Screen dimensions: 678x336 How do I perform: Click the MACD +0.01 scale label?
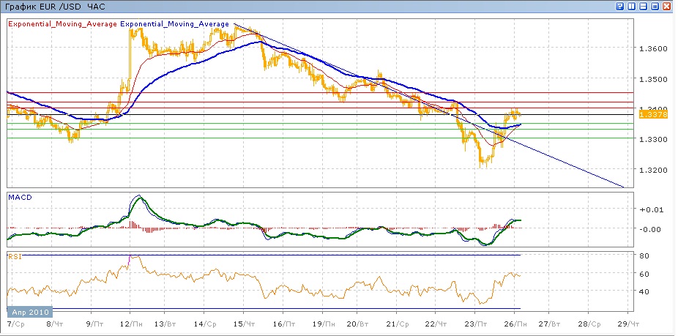coord(650,209)
